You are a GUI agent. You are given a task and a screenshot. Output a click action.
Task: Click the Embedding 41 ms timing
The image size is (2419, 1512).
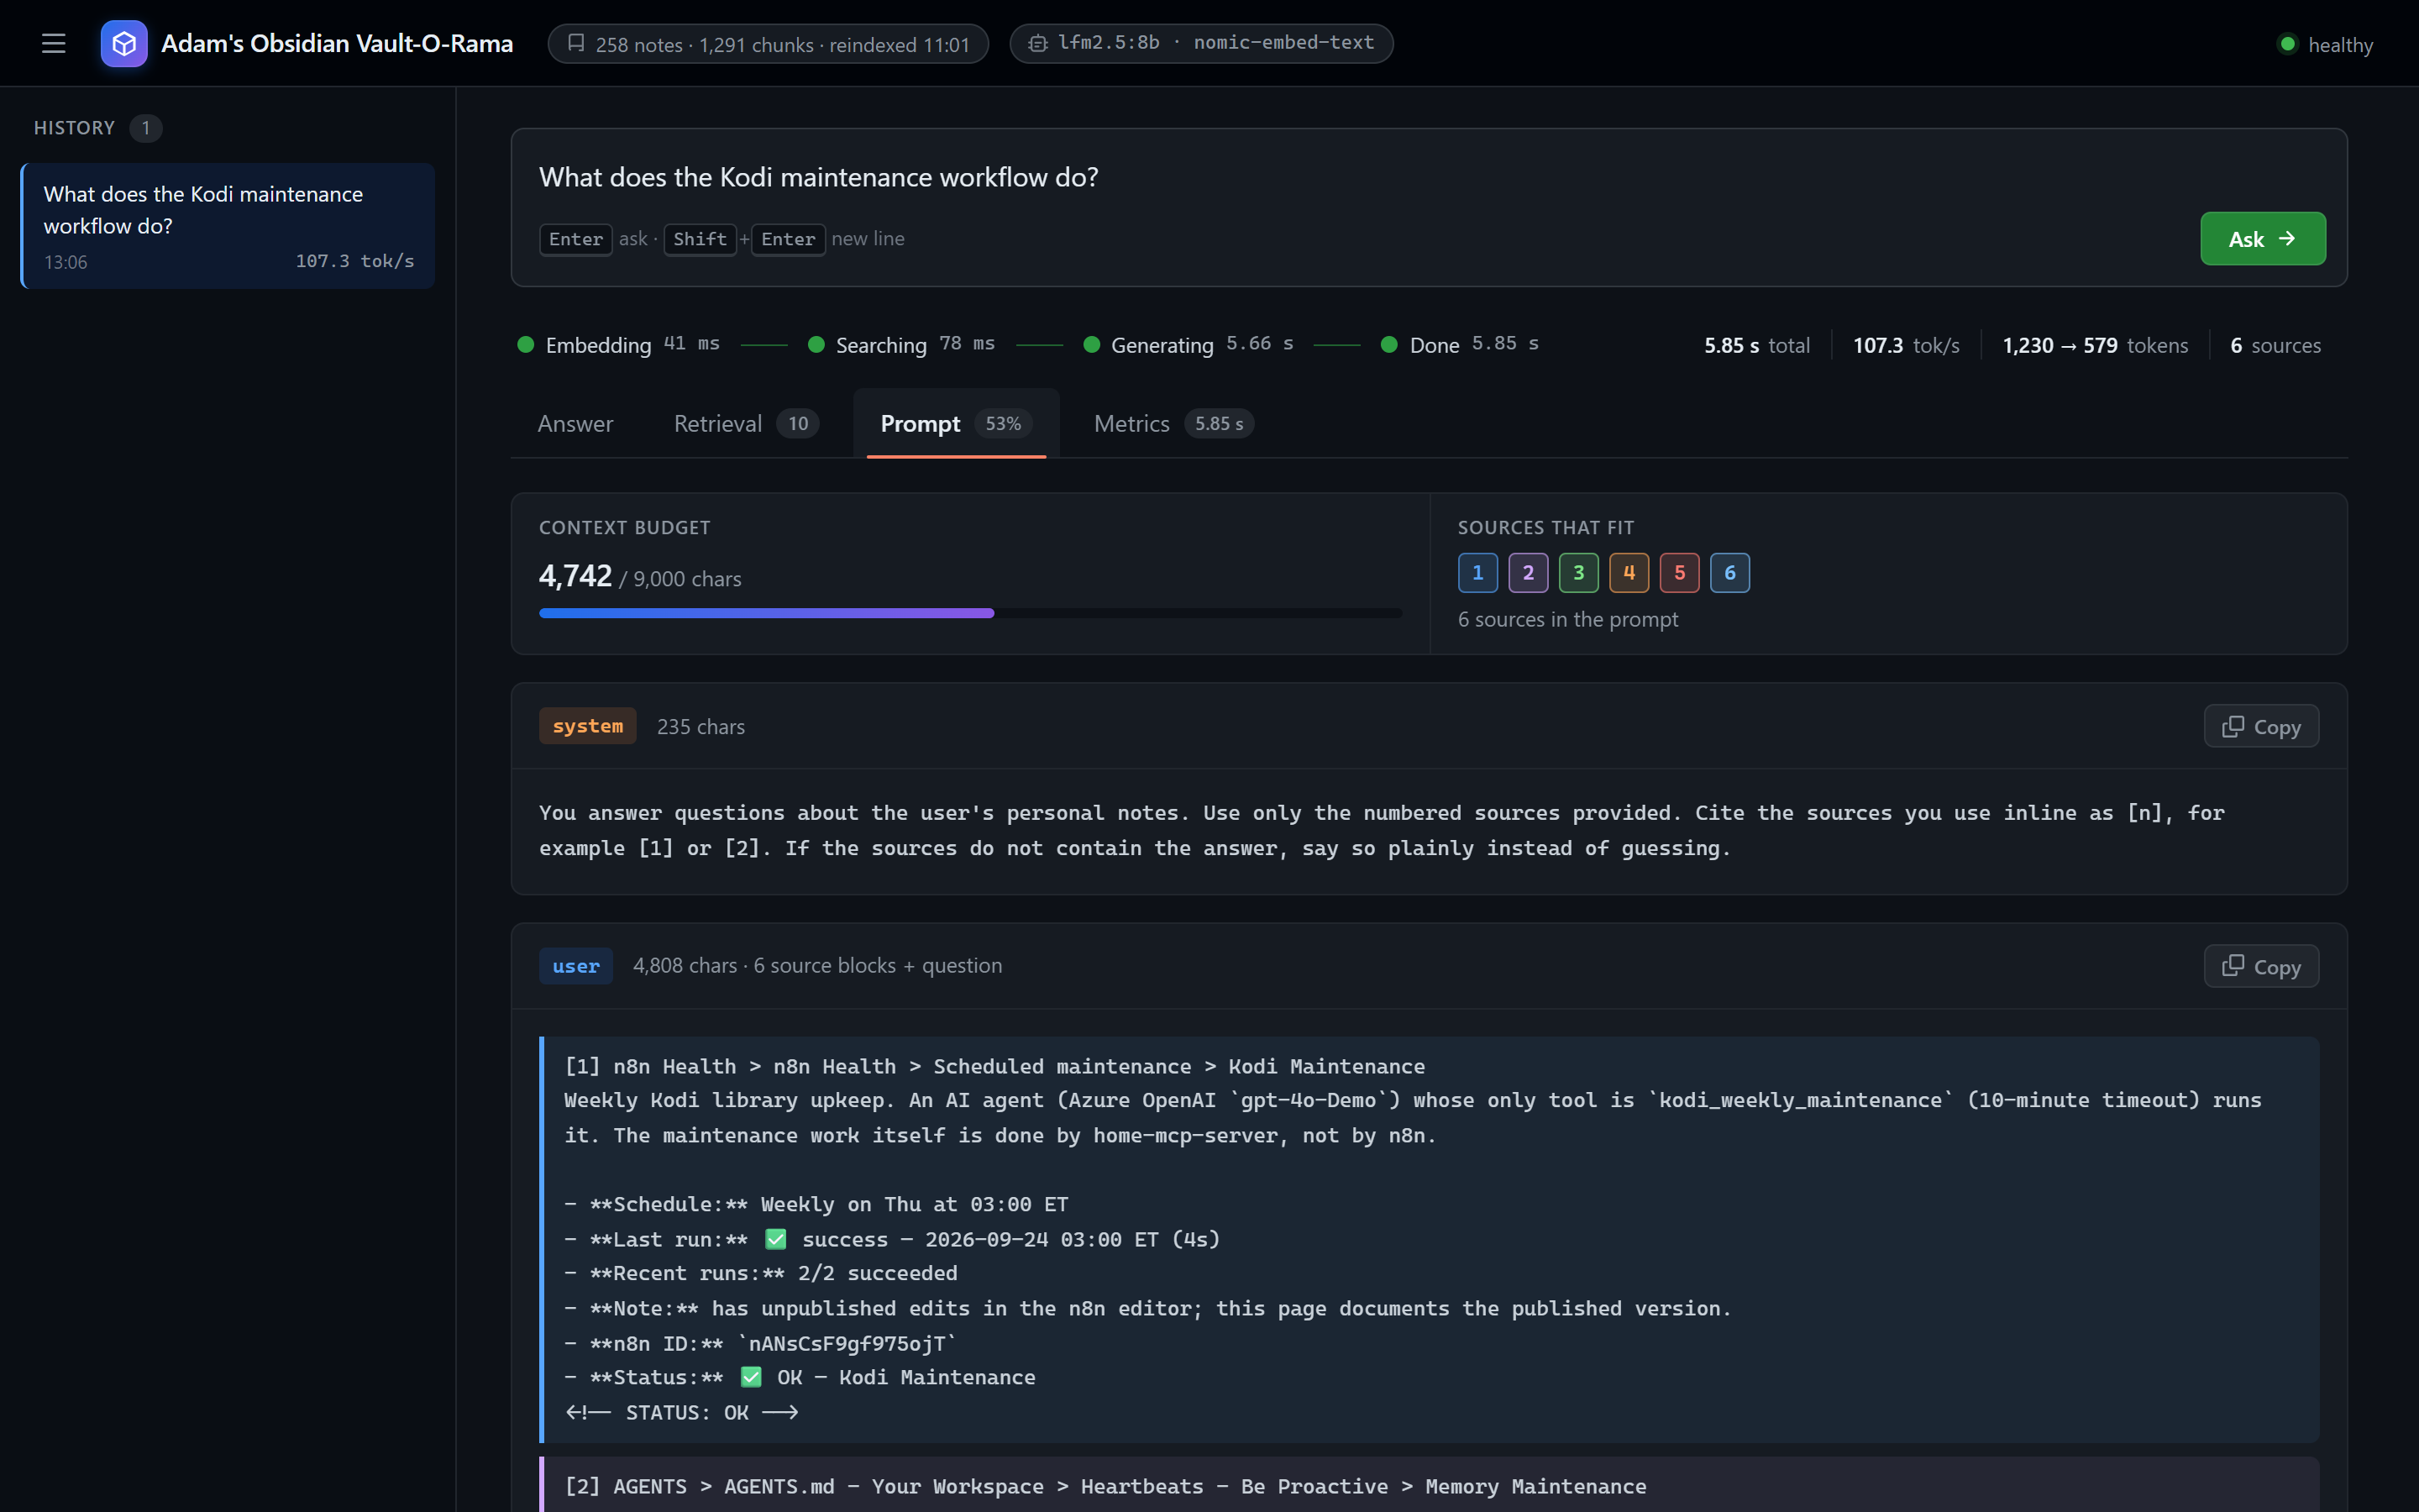point(692,344)
